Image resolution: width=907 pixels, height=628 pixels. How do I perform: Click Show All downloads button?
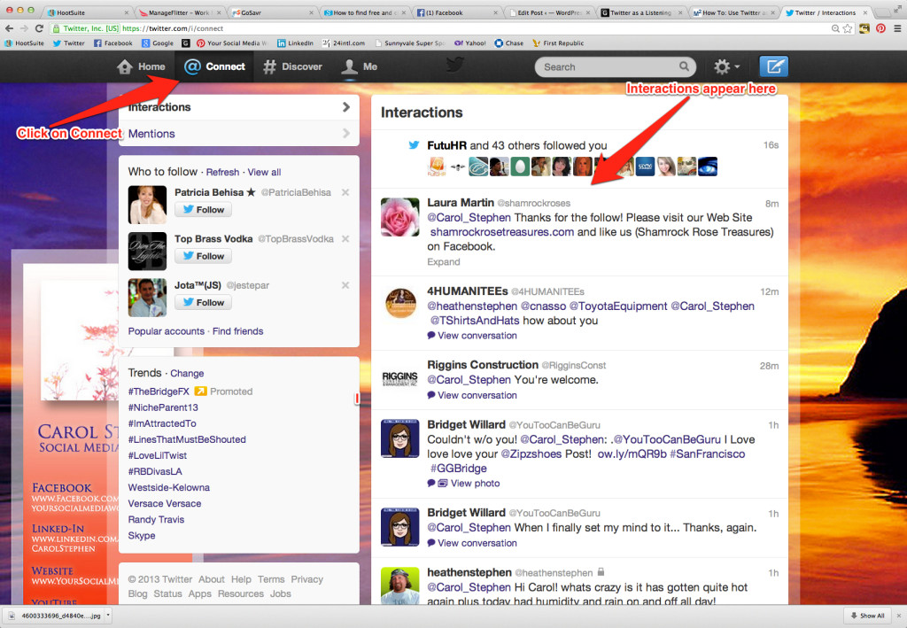(x=867, y=616)
